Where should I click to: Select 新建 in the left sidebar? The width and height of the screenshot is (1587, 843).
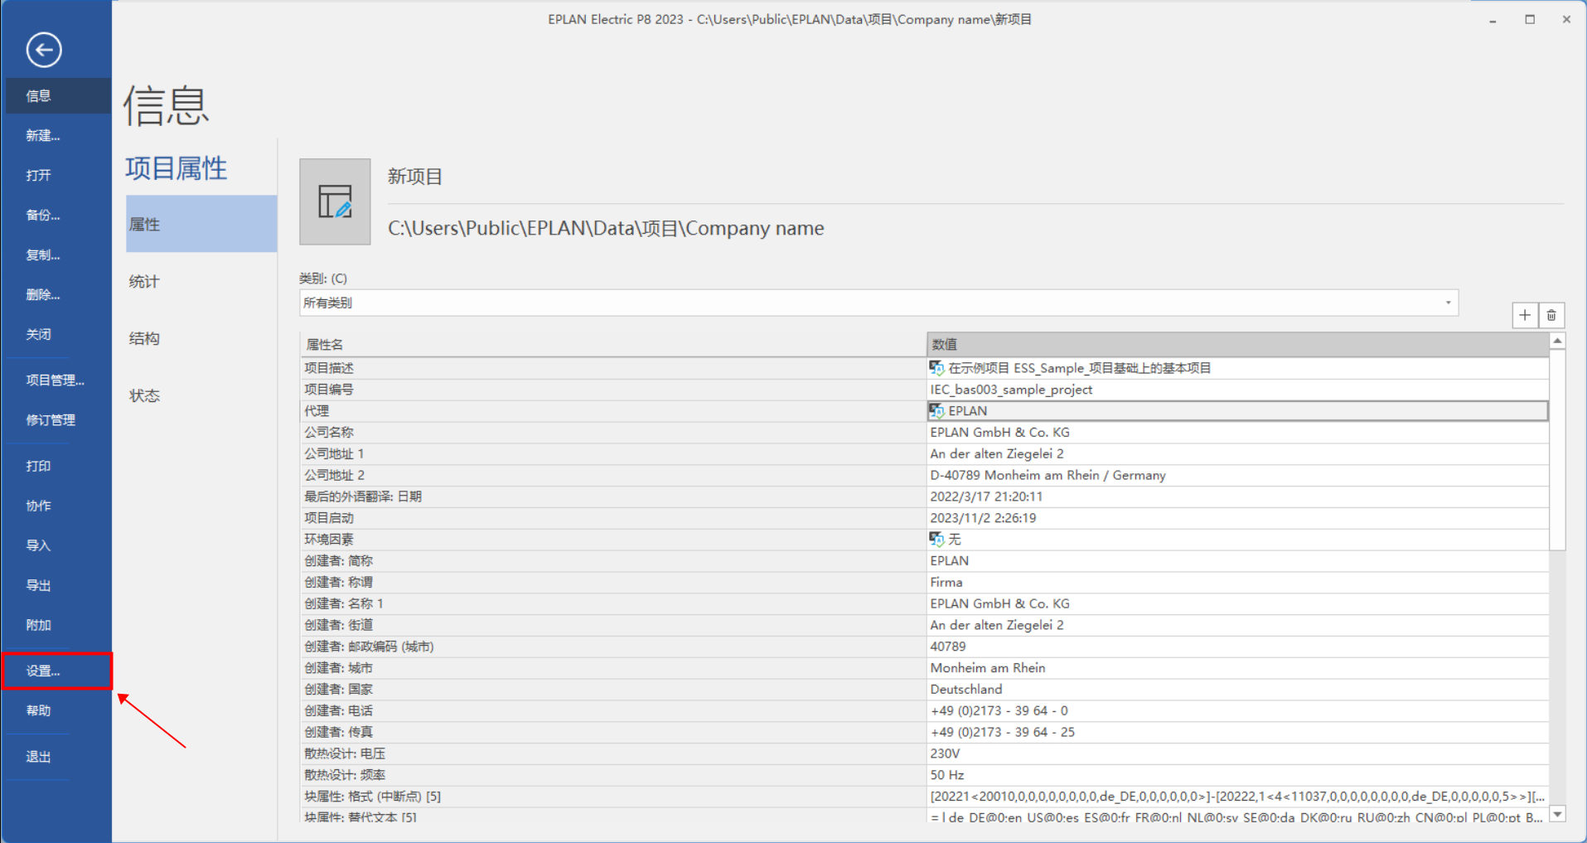43,135
